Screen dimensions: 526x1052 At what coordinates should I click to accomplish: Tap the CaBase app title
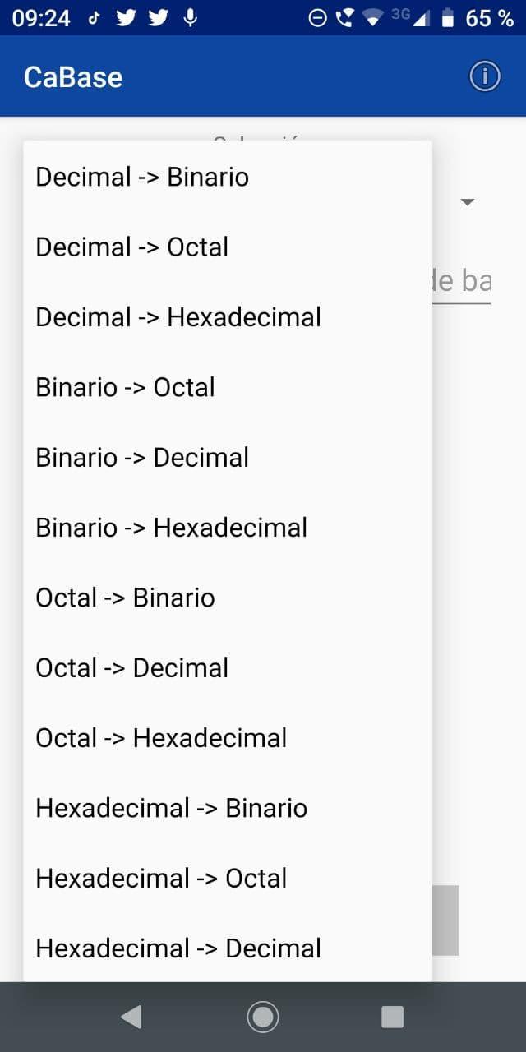(73, 76)
